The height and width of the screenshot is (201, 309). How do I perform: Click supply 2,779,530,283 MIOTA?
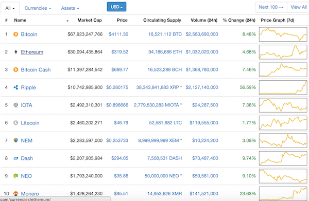pos(157,105)
